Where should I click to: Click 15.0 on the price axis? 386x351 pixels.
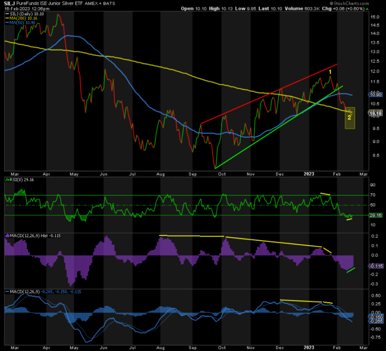(375, 17)
